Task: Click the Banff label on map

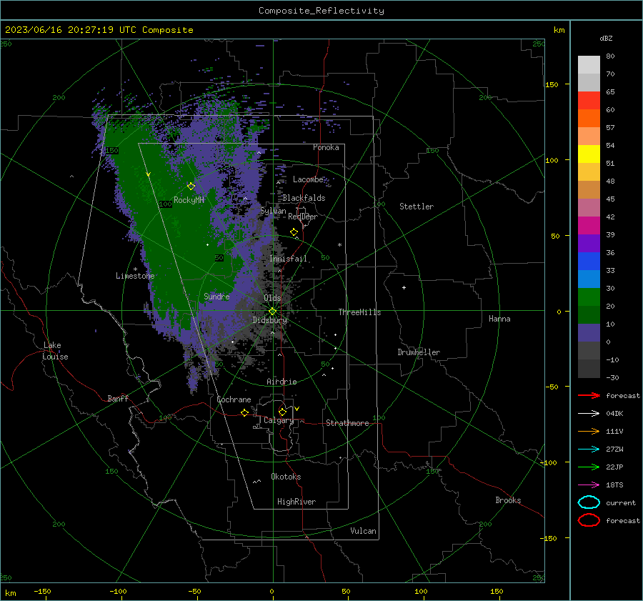Action: 118,398
